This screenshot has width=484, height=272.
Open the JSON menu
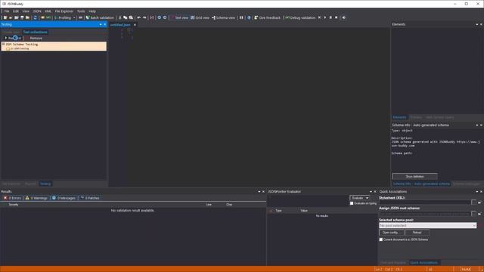[x=37, y=11]
